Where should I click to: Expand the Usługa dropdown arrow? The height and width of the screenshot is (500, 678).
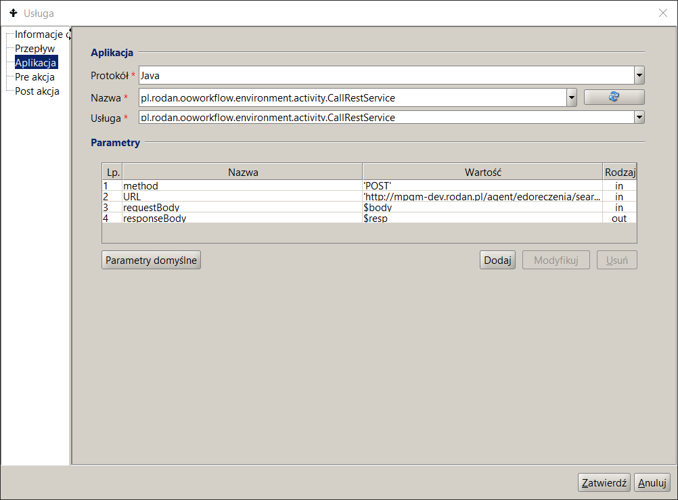coord(639,118)
